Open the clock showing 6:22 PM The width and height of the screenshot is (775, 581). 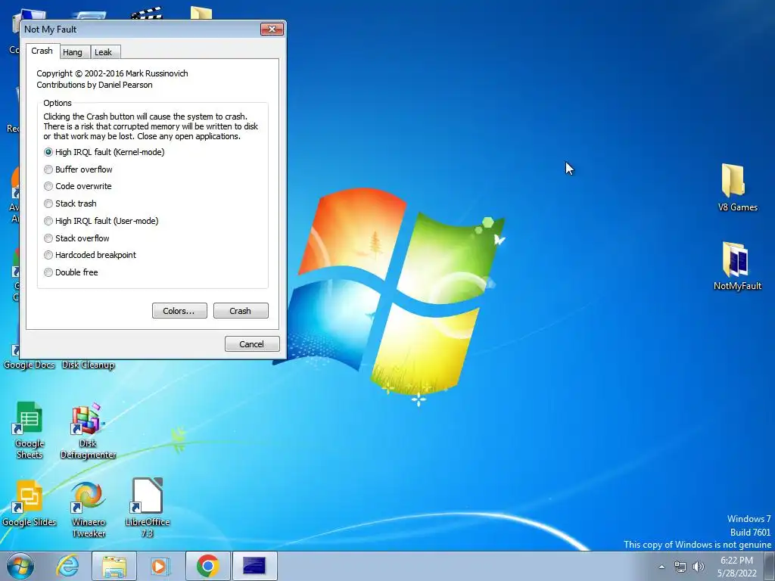[x=737, y=566]
